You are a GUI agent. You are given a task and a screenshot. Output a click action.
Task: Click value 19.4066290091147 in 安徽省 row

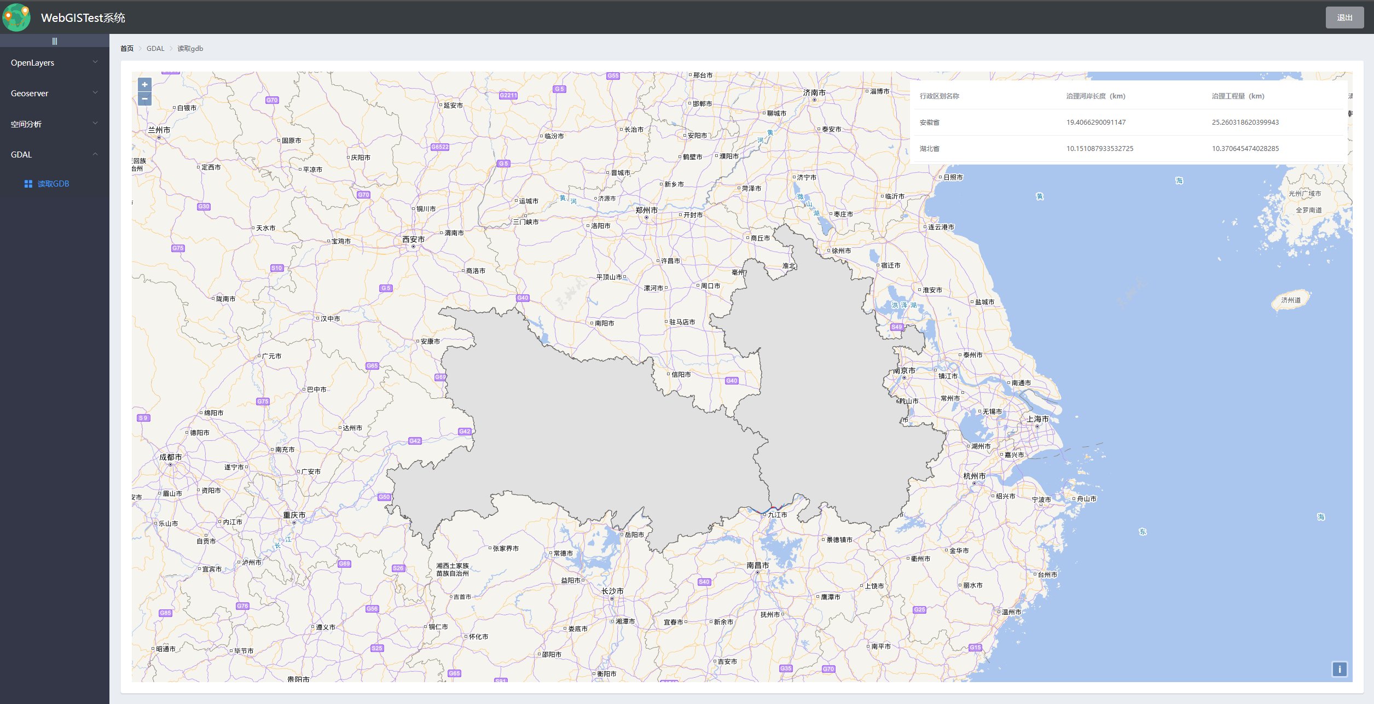(x=1096, y=122)
